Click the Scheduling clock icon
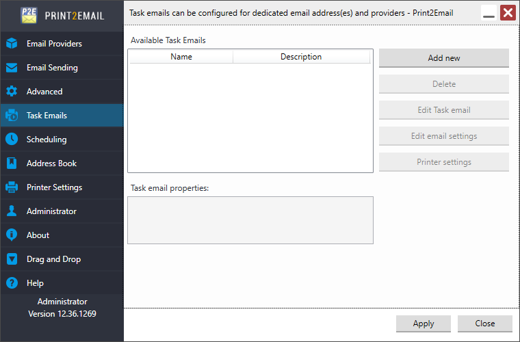This screenshot has height=342, width=520. [12, 140]
